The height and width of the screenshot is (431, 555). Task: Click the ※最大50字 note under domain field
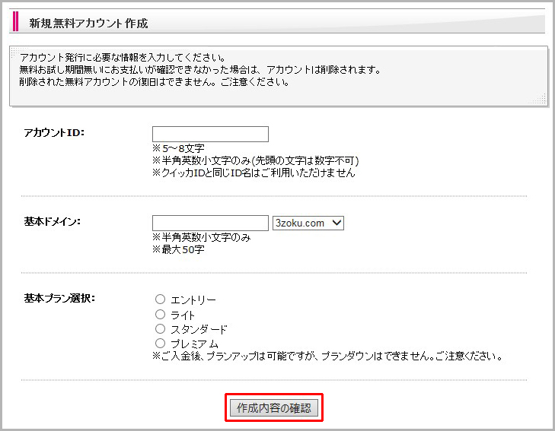coord(178,249)
